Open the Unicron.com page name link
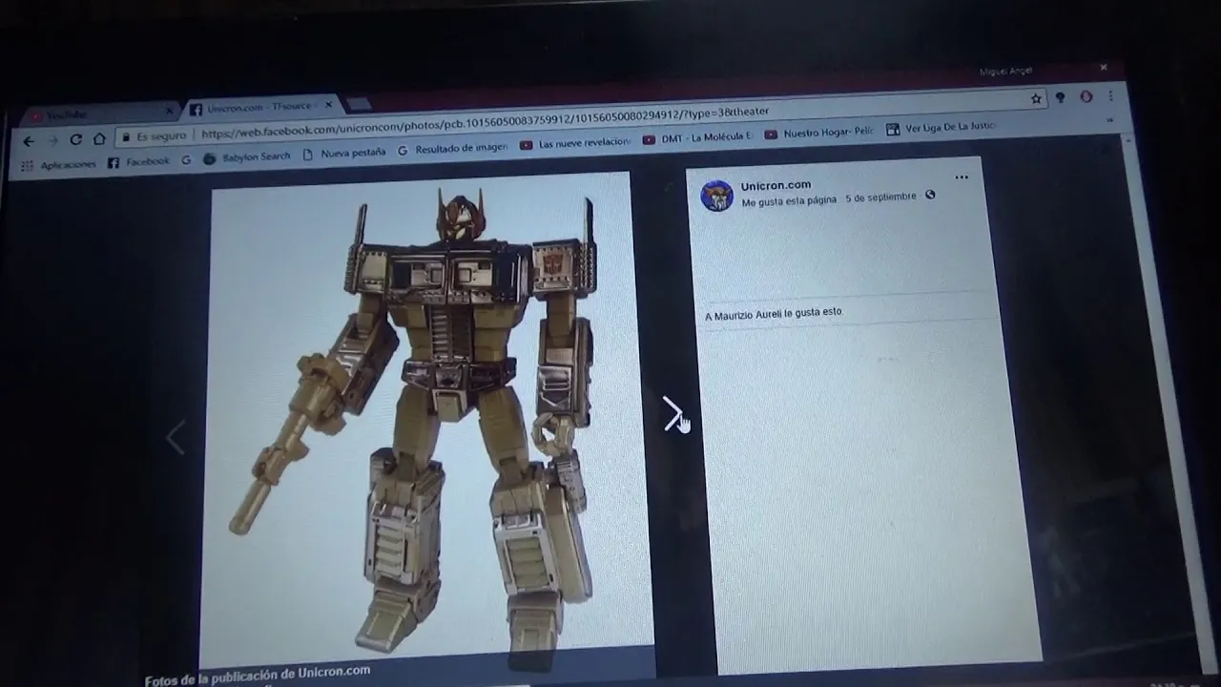Image resolution: width=1221 pixels, height=687 pixels. 776,185
